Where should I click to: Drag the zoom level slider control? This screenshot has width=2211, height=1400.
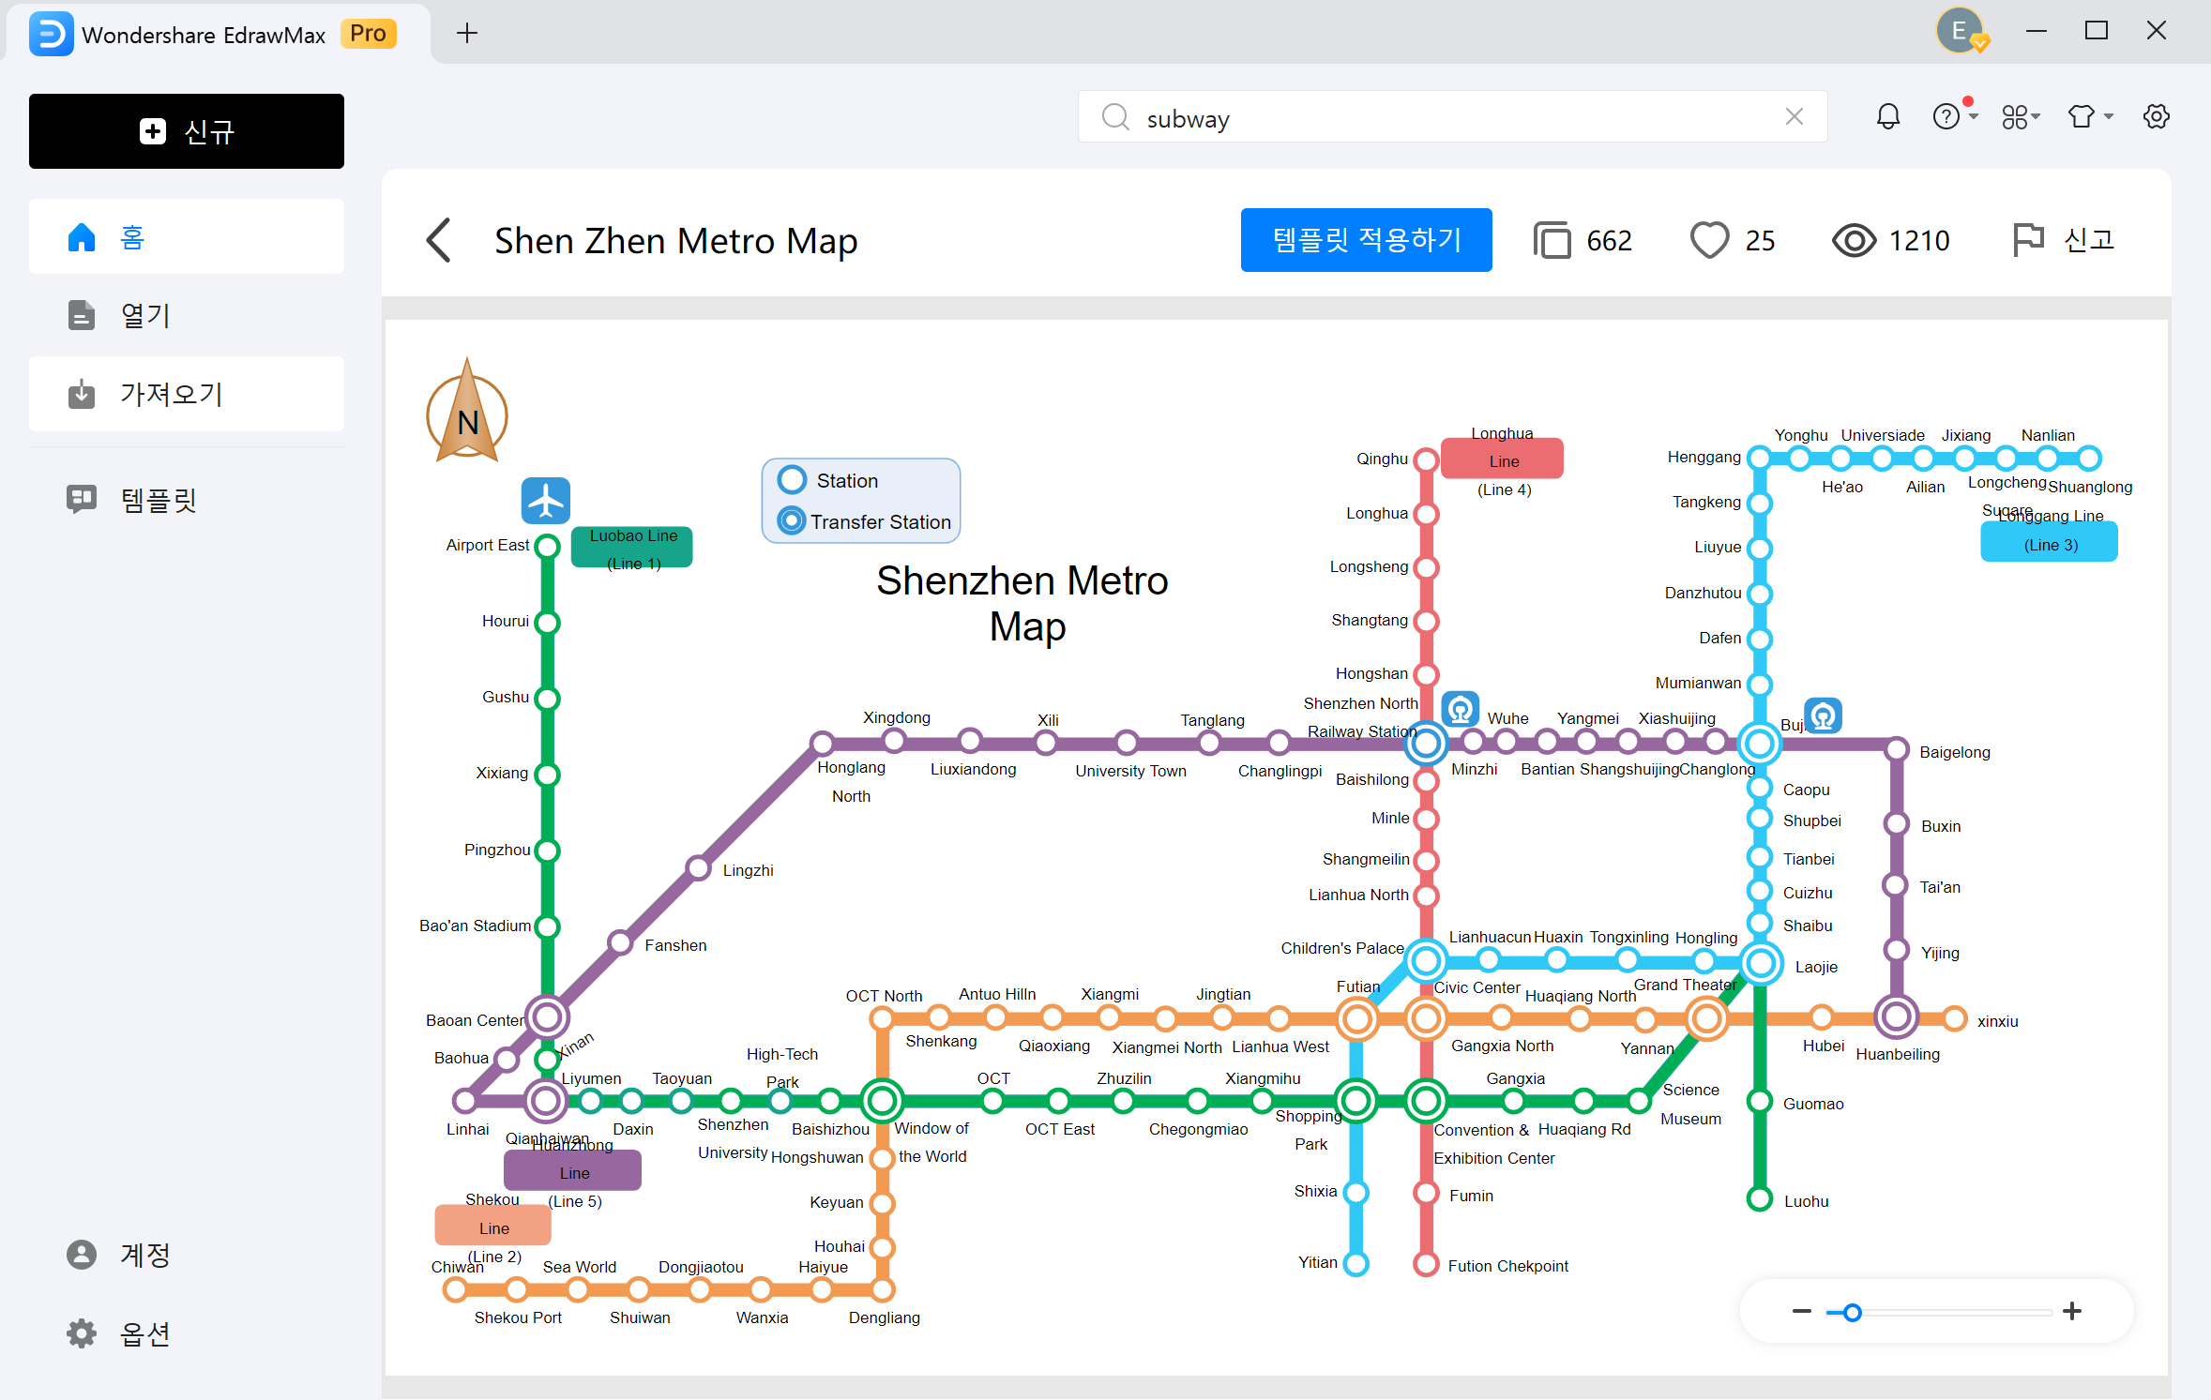(1854, 1313)
